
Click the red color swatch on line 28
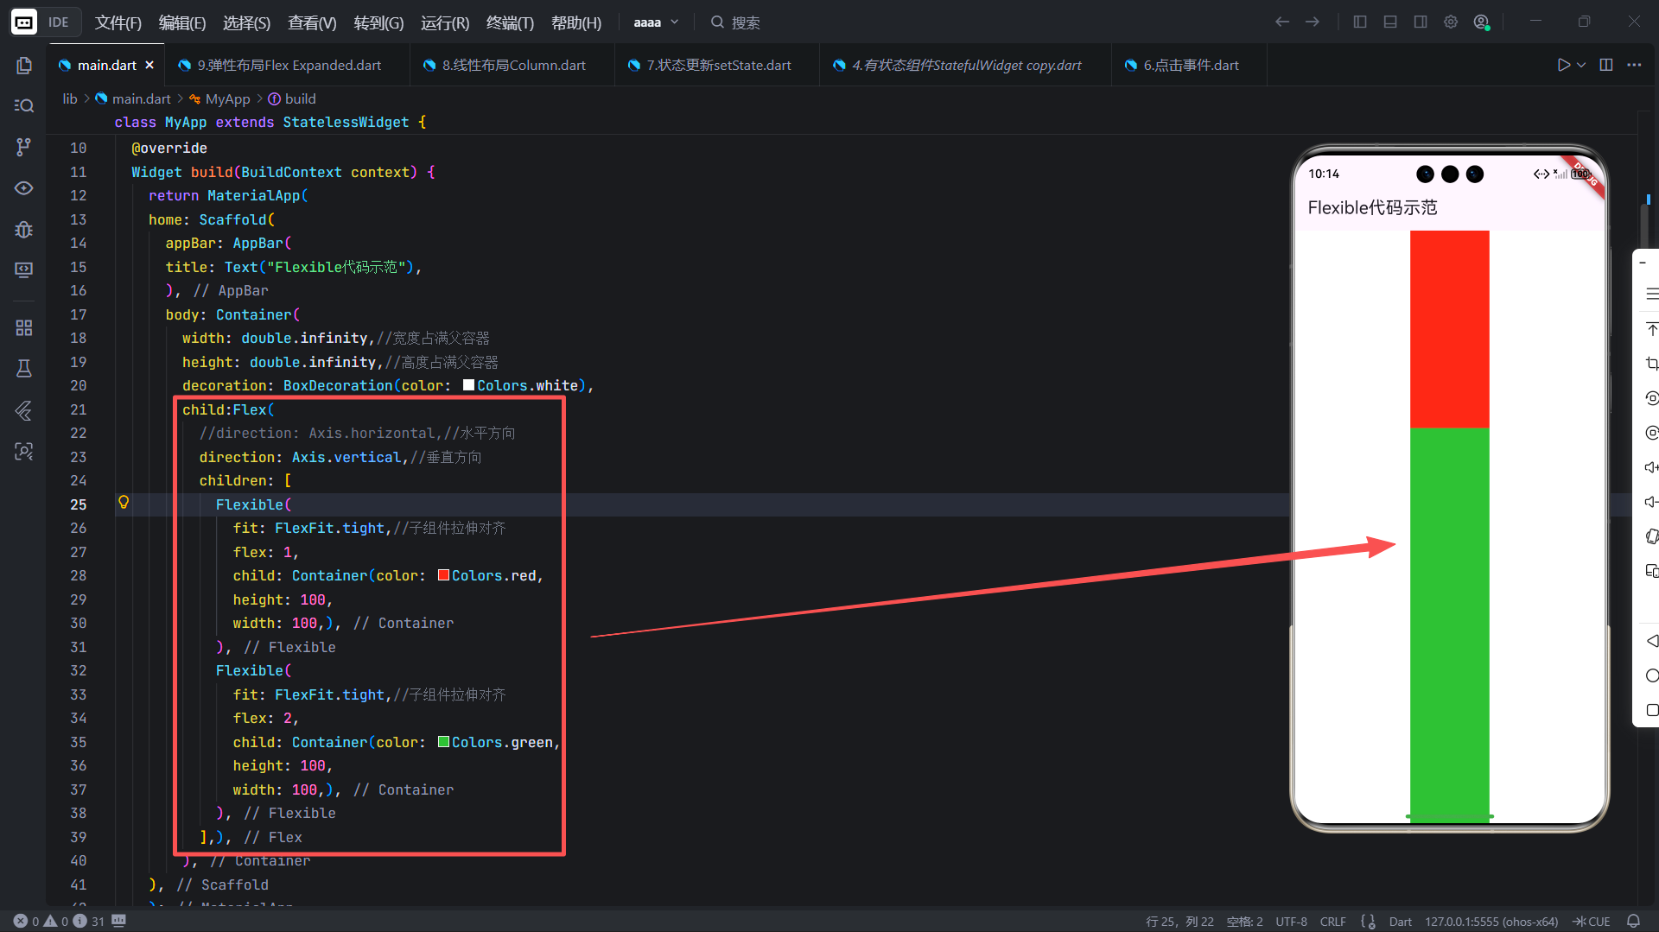tap(443, 575)
